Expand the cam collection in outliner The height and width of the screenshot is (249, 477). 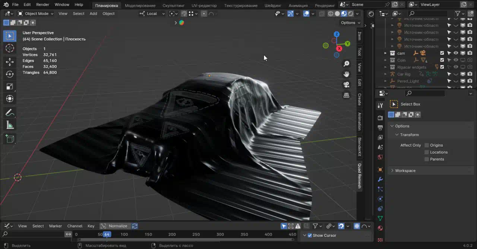(x=385, y=53)
